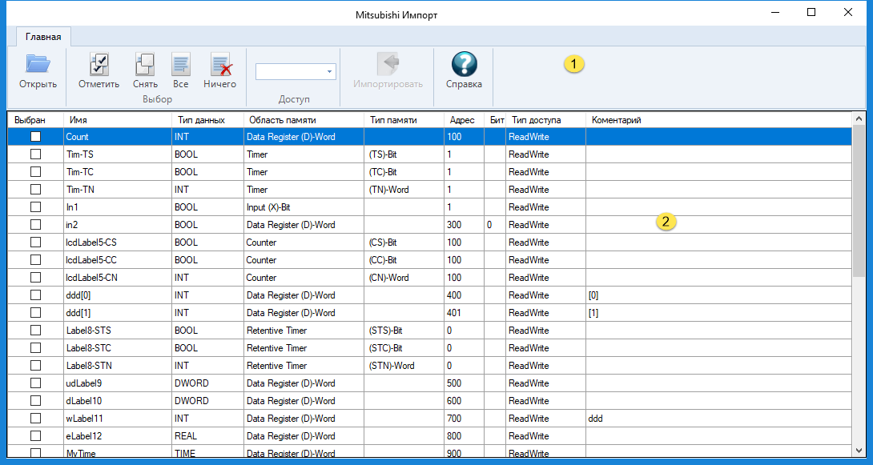This screenshot has height=465, width=873.
Task: Select all rows with Все icon
Action: [180, 65]
